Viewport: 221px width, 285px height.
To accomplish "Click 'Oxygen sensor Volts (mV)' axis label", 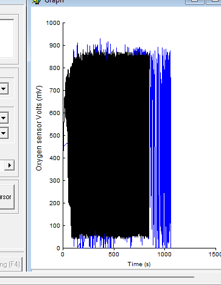I will pyautogui.click(x=39, y=128).
